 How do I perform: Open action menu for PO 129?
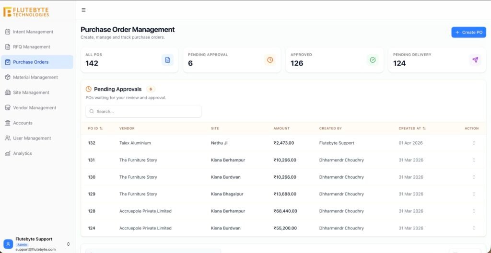[x=474, y=194]
